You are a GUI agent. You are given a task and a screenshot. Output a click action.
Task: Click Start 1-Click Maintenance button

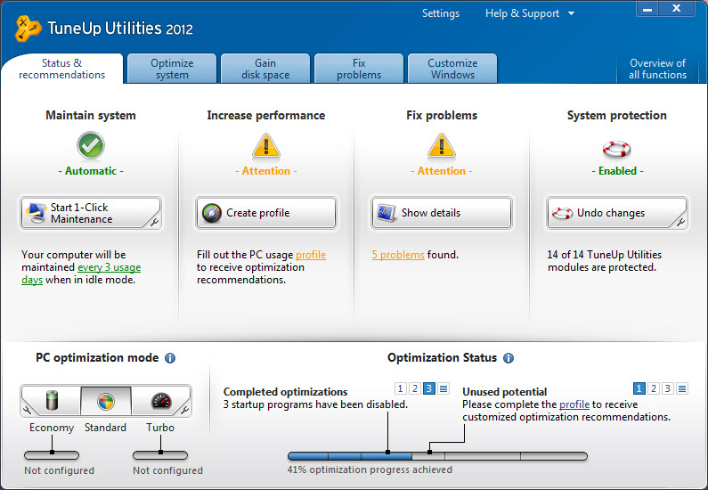point(91,213)
